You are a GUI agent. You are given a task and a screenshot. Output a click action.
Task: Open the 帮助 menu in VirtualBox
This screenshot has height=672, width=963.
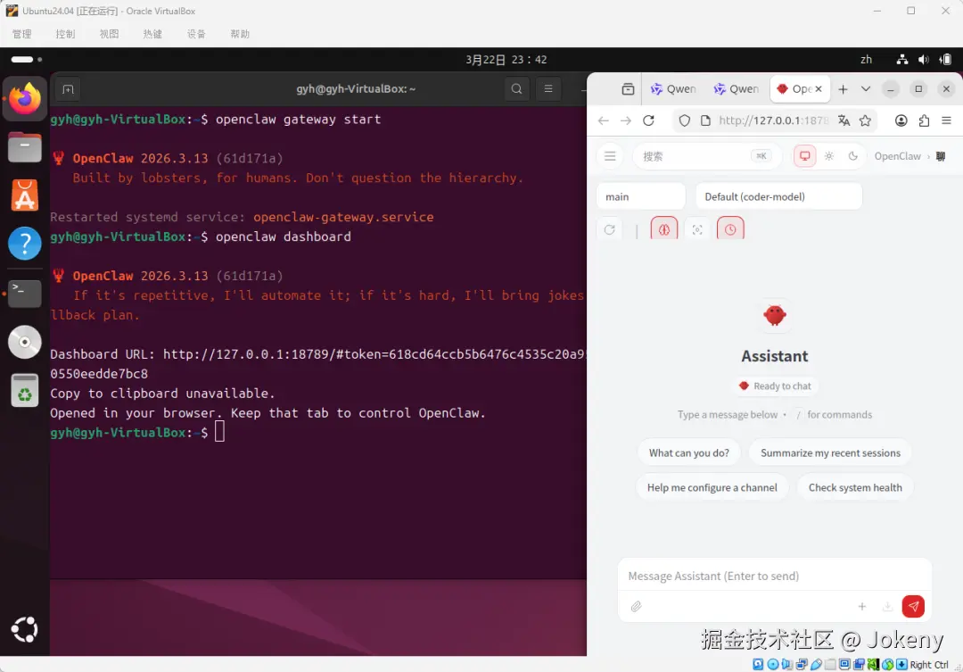pos(240,34)
